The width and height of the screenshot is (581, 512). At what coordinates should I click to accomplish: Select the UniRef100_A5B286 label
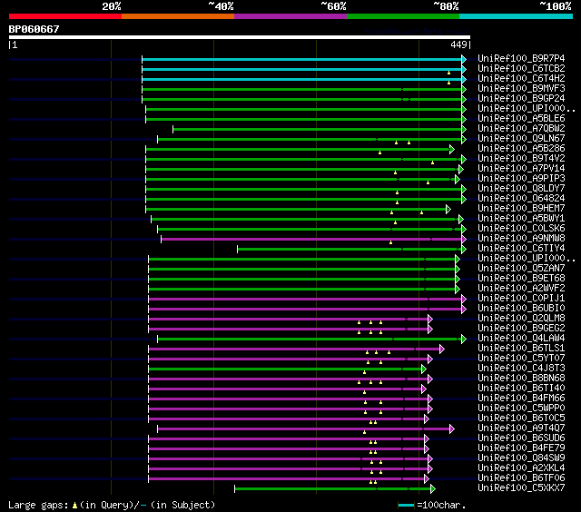521,149
